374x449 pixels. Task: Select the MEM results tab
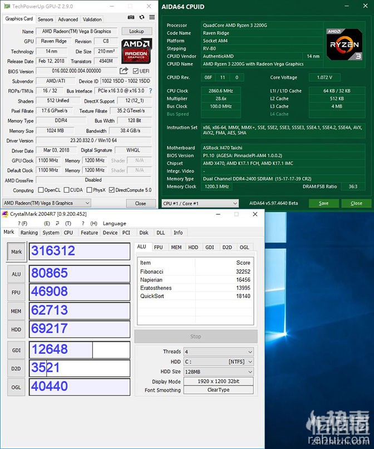click(176, 247)
